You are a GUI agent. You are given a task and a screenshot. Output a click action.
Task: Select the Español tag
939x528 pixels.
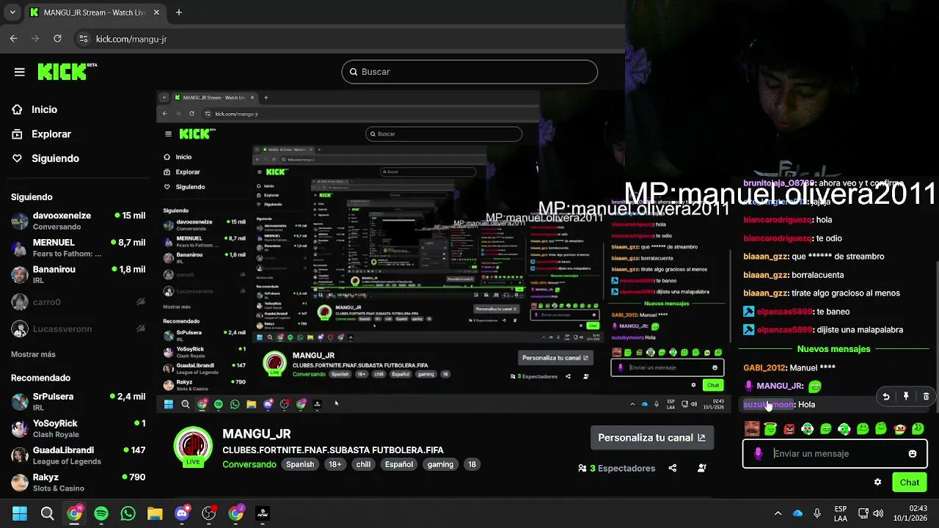point(399,464)
